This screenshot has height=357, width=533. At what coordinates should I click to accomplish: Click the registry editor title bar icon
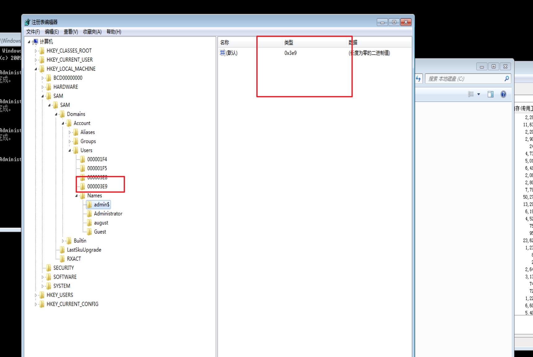[27, 22]
